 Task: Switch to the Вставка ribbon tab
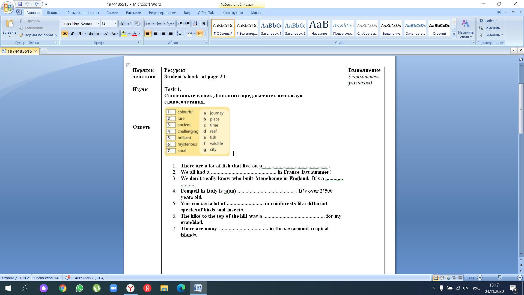(x=53, y=13)
